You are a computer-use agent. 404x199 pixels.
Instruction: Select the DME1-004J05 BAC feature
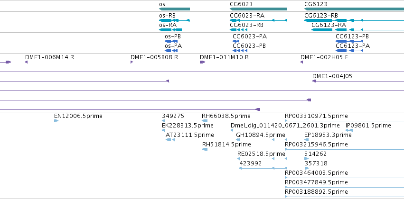(358, 81)
